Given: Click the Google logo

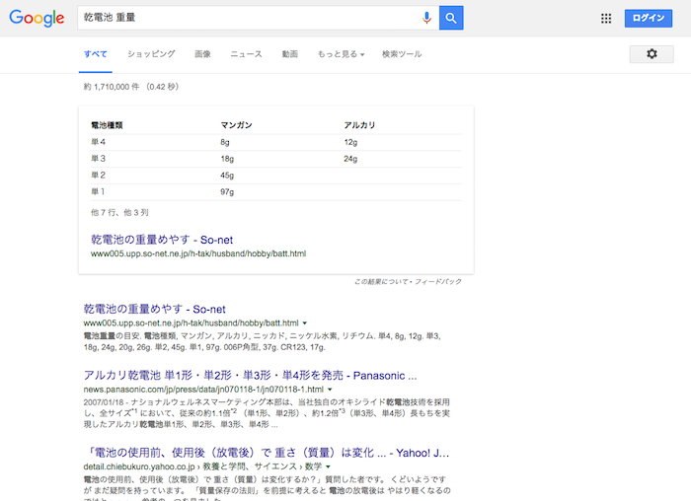Looking at the screenshot, I should coord(37,18).
